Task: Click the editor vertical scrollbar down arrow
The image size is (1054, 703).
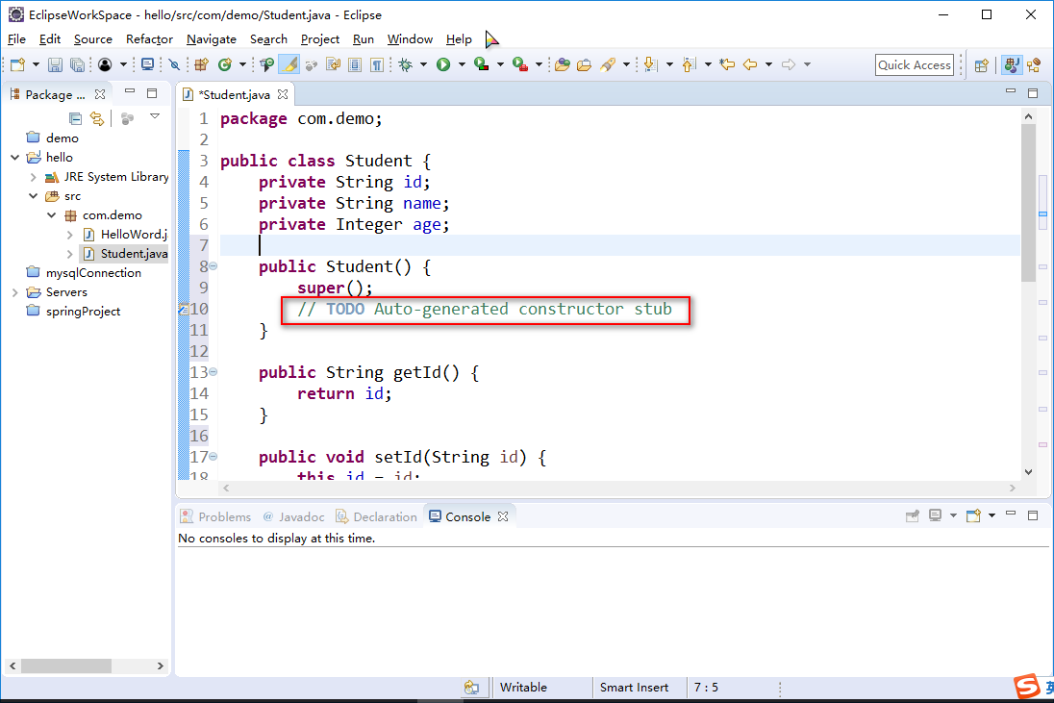Action: coord(1028,472)
